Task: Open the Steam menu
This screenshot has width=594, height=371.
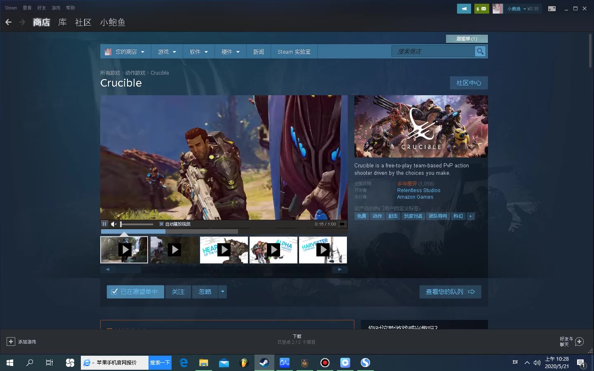Action: [x=11, y=8]
